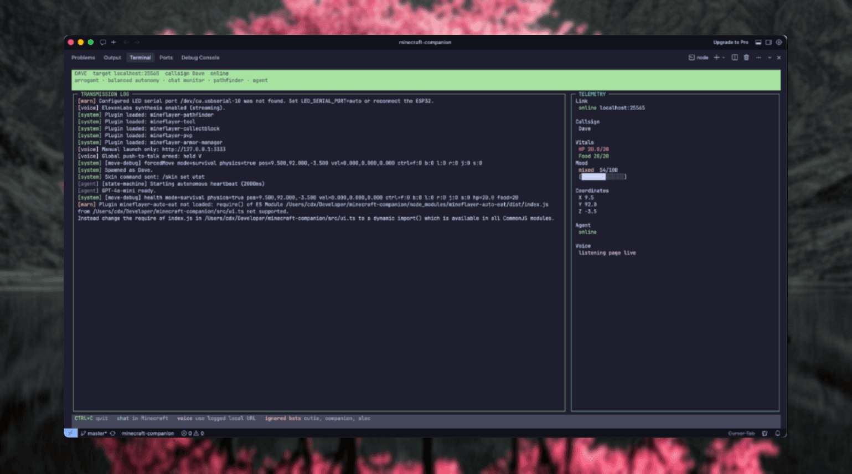Click 'mixed 54/100' mood value
852x474 pixels.
click(x=598, y=170)
